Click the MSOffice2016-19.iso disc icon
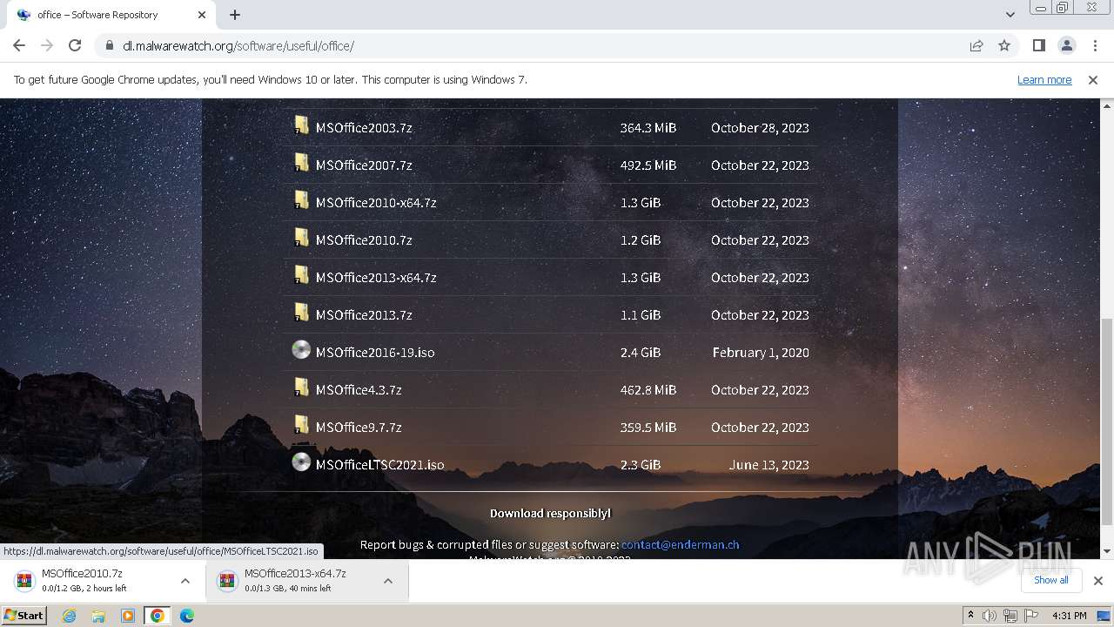This screenshot has width=1114, height=627. [x=301, y=350]
